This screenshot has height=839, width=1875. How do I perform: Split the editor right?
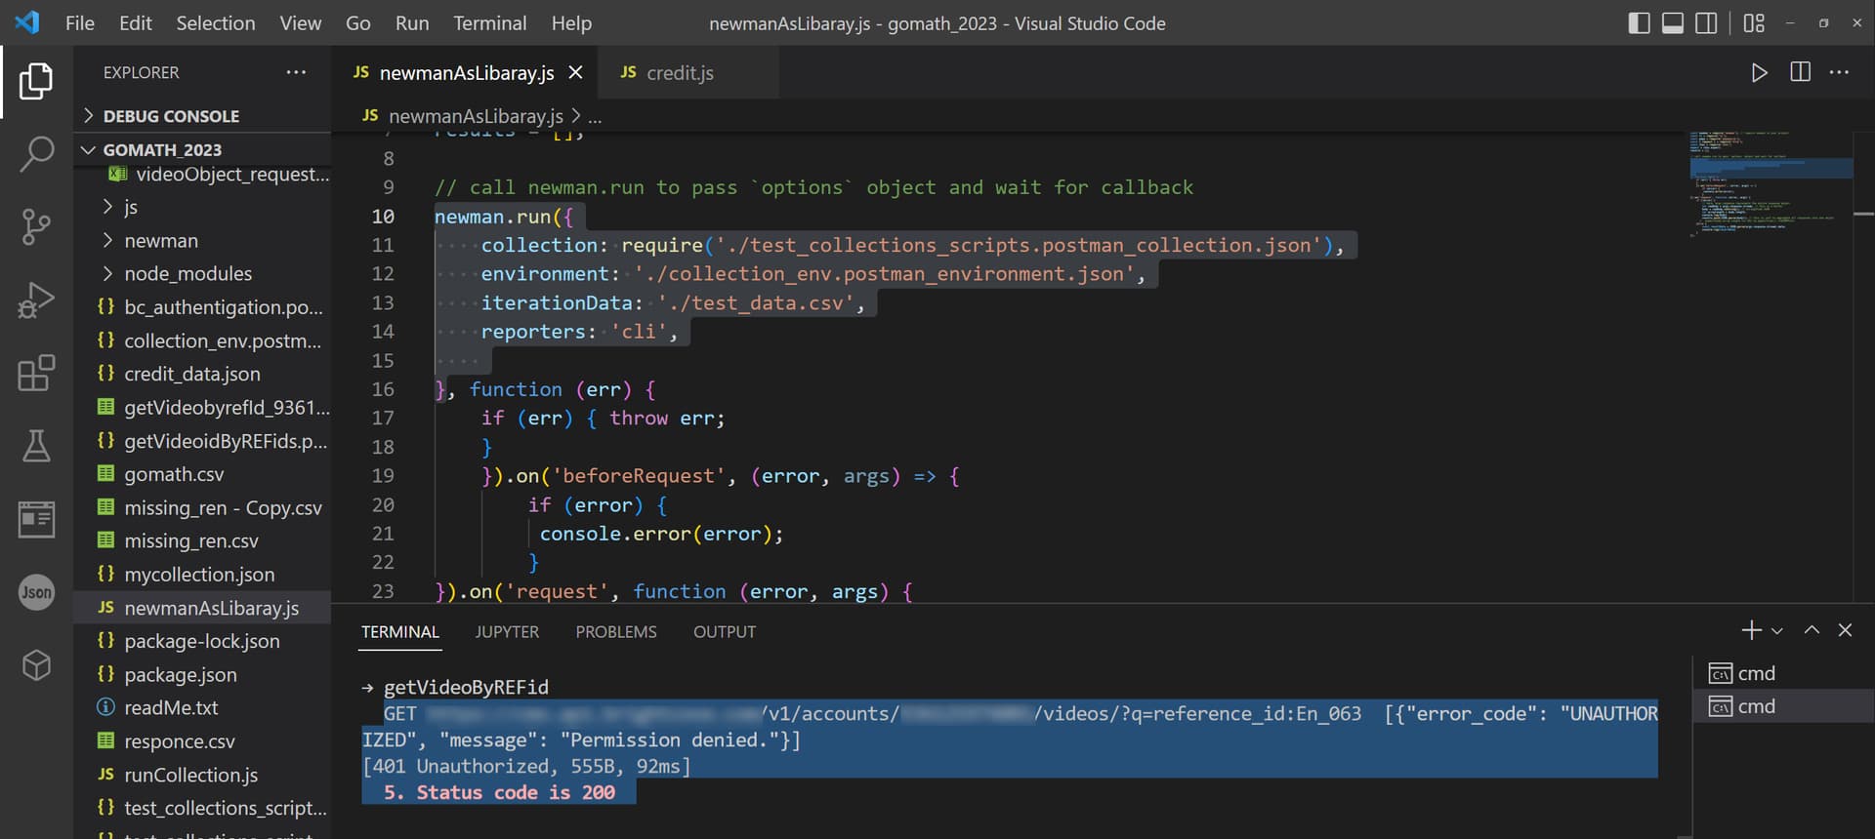tap(1800, 72)
